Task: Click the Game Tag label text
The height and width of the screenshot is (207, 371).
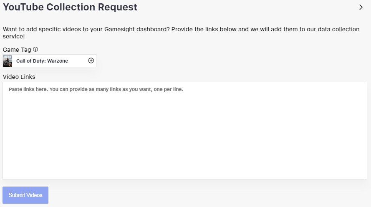Action: [x=17, y=50]
